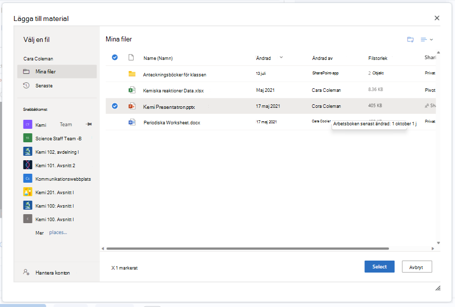The width and height of the screenshot is (455, 307).
Task: Click the Kemi 101 DNA icon
Action: (28, 165)
